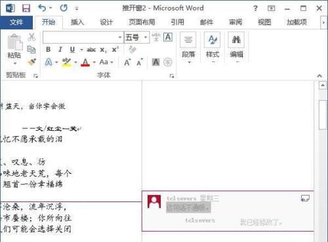
Task: Insert enclosed character (circled 字)
Action: 168,62
